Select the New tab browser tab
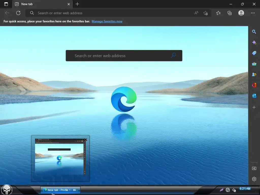 click(x=42, y=4)
